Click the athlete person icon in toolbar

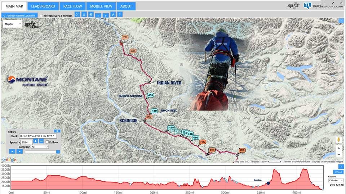[x=84, y=14]
